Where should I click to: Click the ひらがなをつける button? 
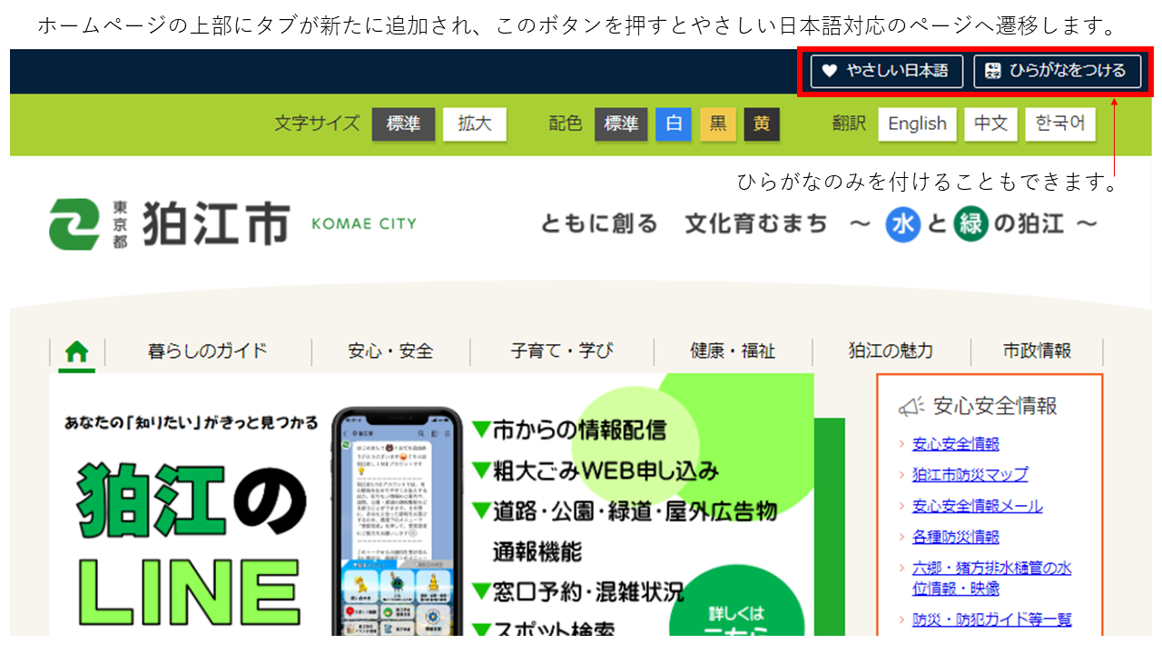click(1057, 71)
